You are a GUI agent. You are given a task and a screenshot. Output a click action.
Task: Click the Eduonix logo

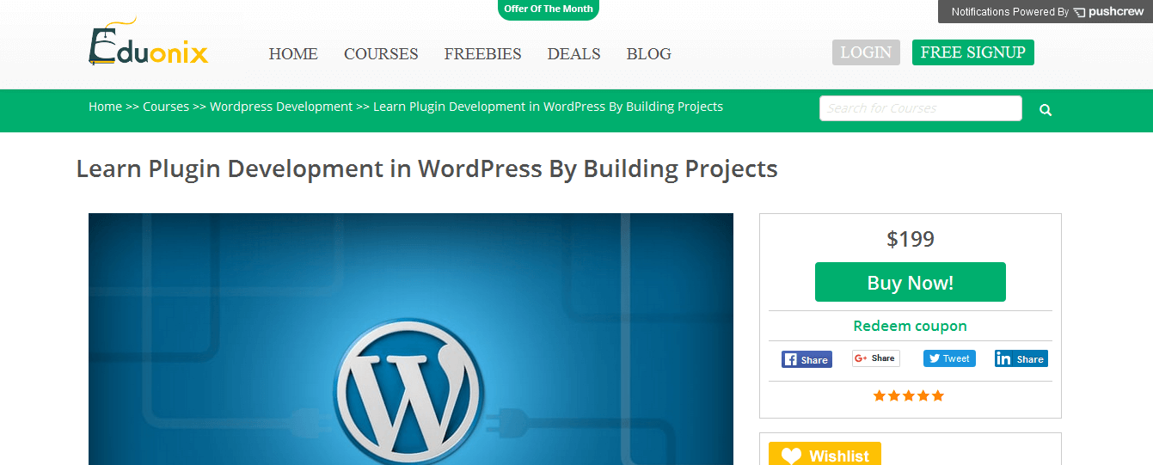coord(148,43)
